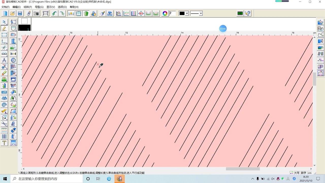Click the context help question icon
This screenshot has width=325, height=183.
pos(248,13)
